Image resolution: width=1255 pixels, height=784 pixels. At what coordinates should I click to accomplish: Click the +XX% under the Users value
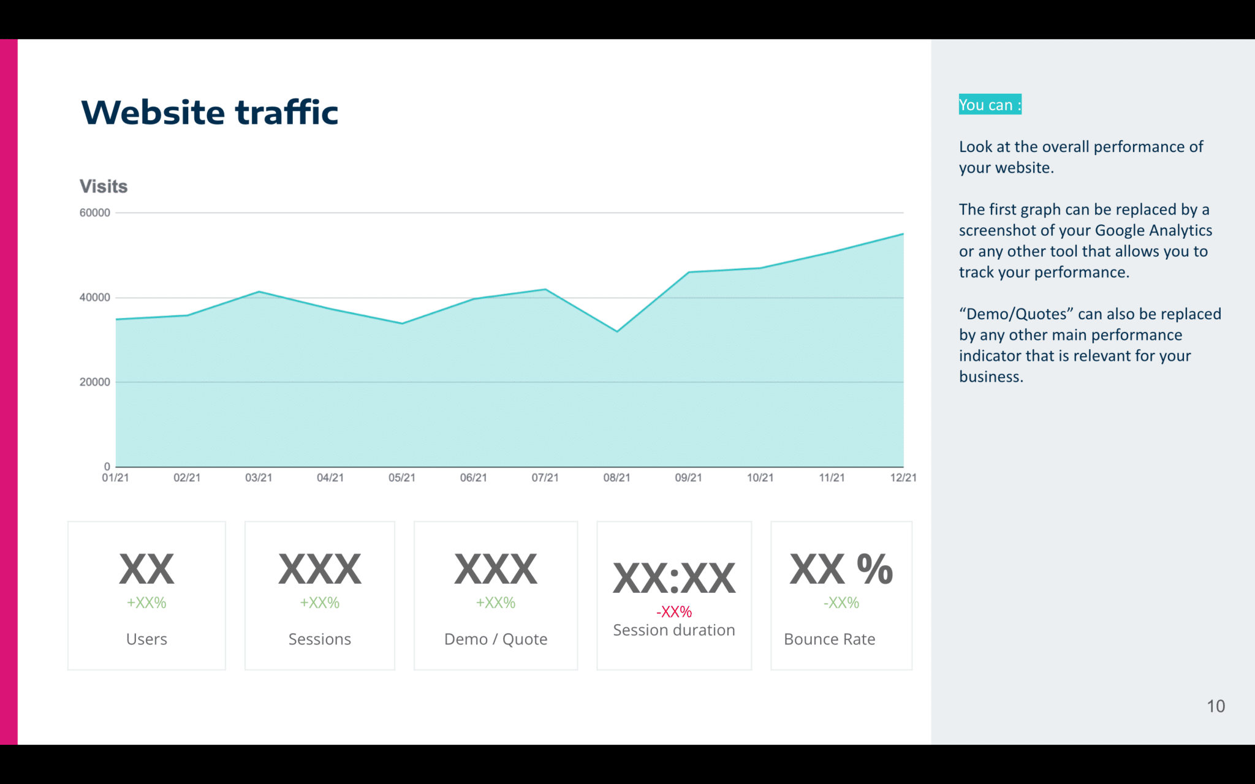146,603
